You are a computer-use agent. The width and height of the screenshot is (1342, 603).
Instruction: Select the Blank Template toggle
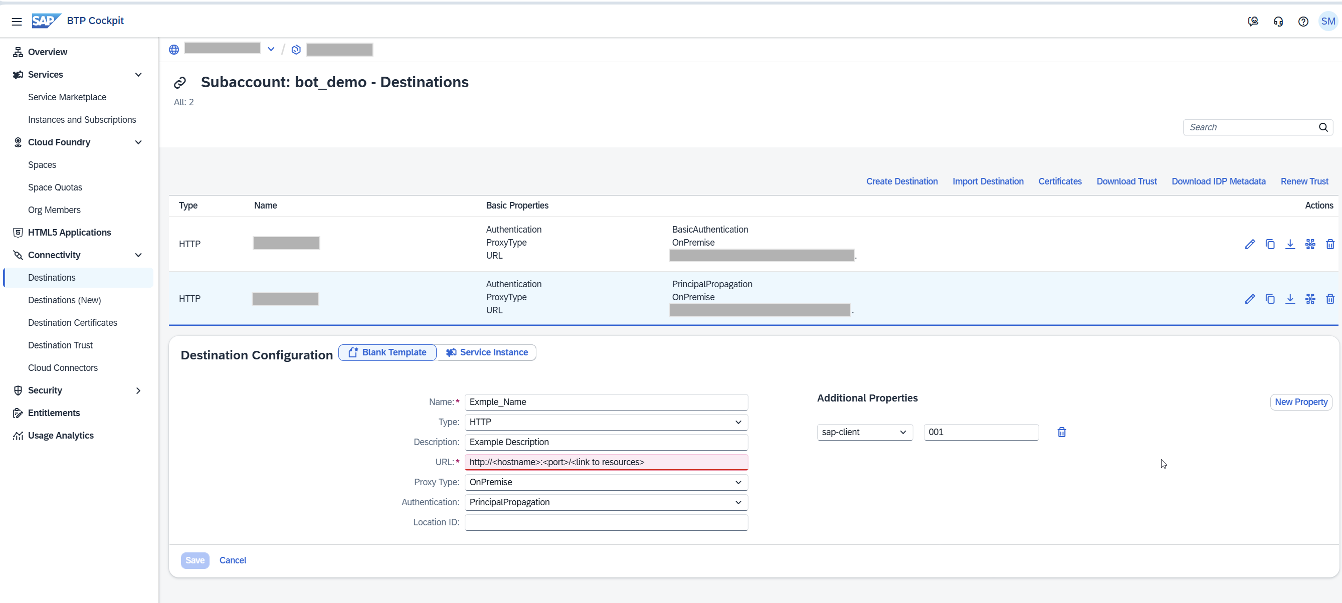pyautogui.click(x=387, y=352)
